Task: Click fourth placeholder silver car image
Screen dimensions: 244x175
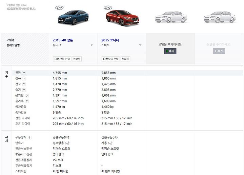Action: (x=220, y=17)
